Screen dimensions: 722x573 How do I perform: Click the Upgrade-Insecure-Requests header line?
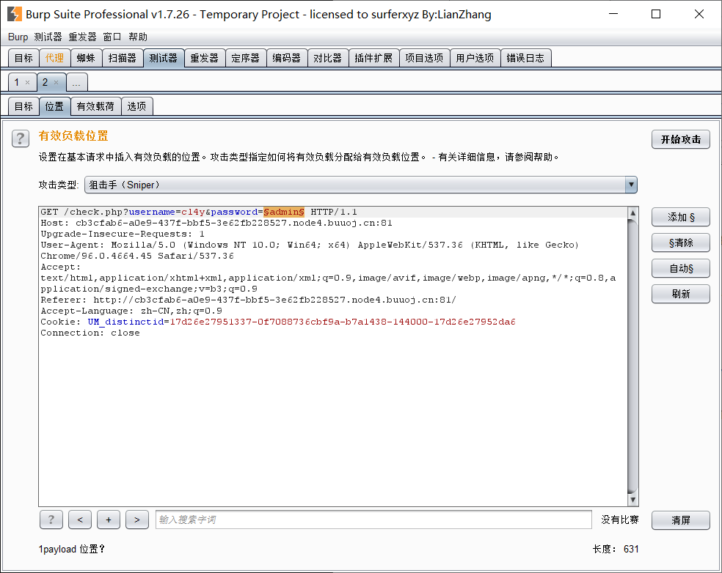[x=123, y=234]
